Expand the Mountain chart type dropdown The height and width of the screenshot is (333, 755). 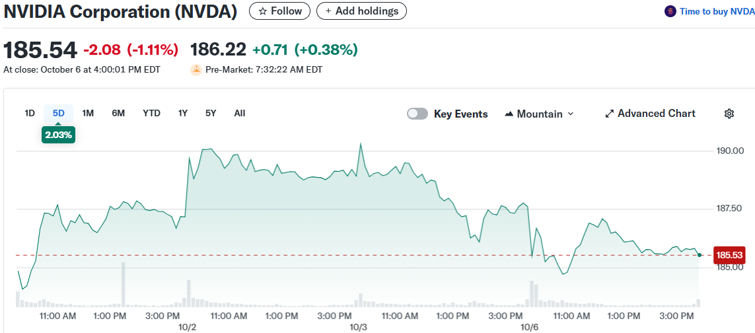click(x=571, y=114)
